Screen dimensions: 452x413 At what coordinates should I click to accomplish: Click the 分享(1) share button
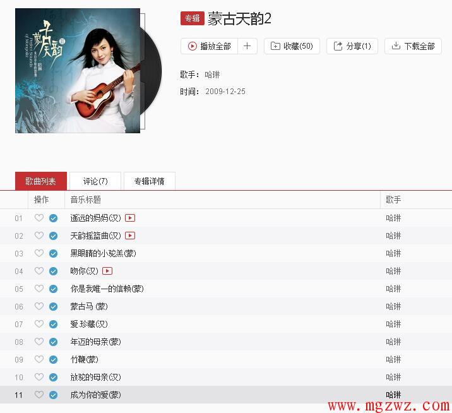click(352, 46)
